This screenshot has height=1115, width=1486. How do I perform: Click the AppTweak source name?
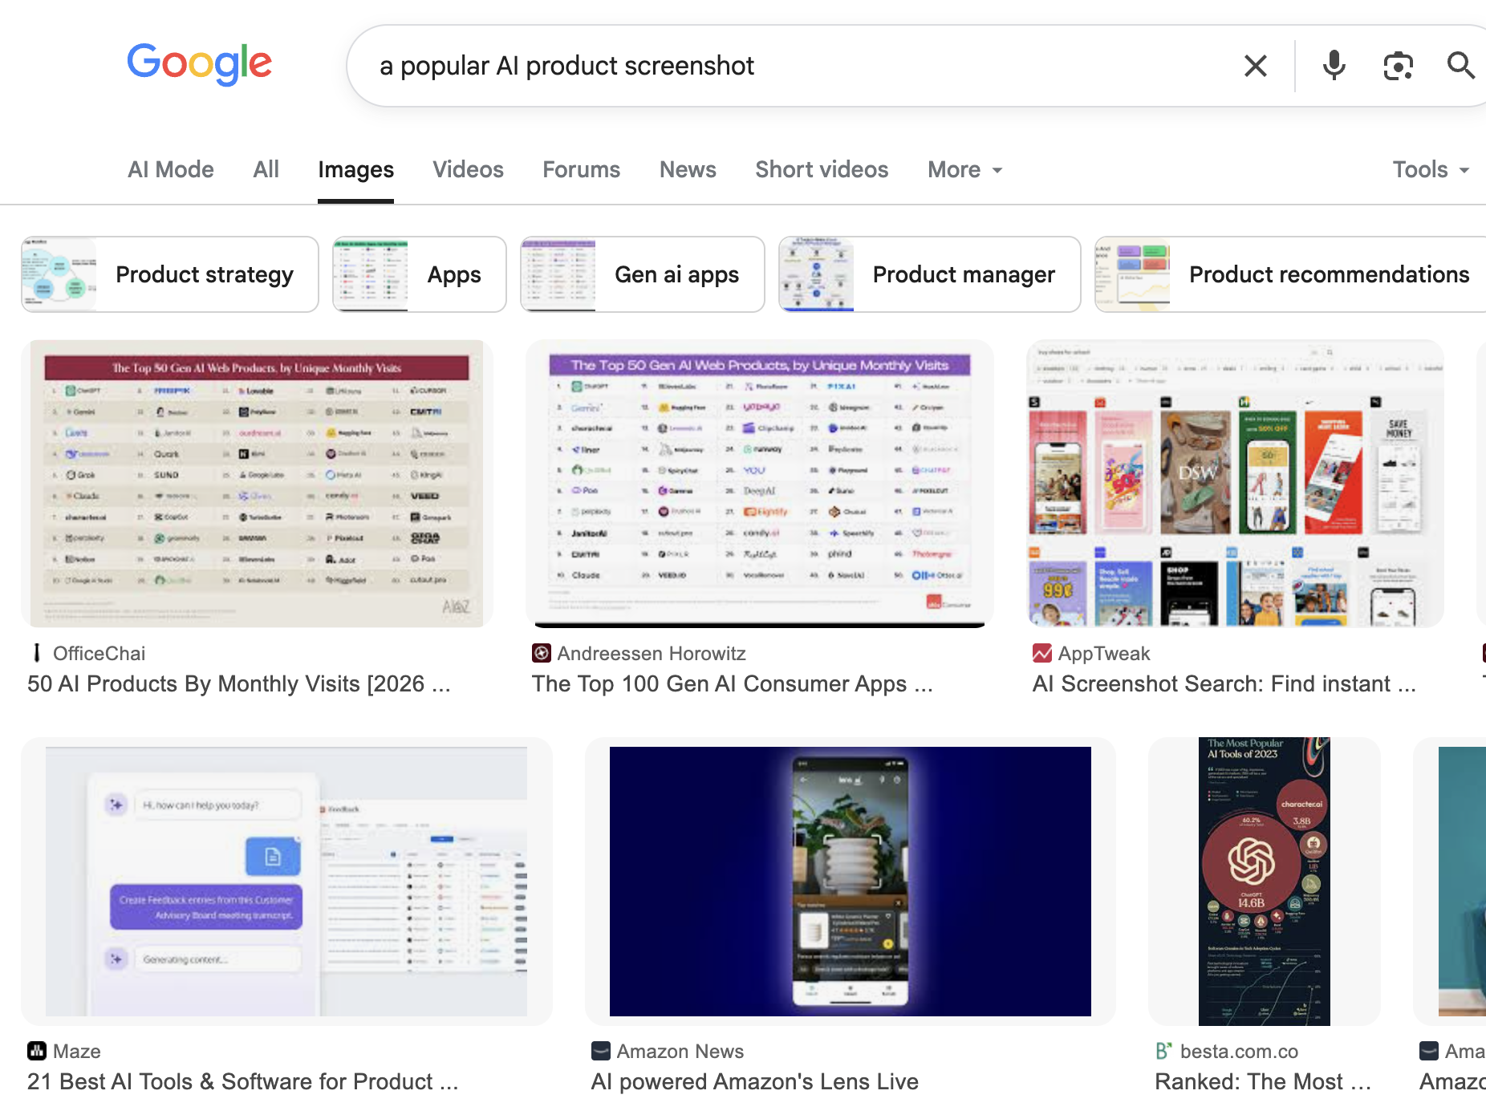point(1104,653)
